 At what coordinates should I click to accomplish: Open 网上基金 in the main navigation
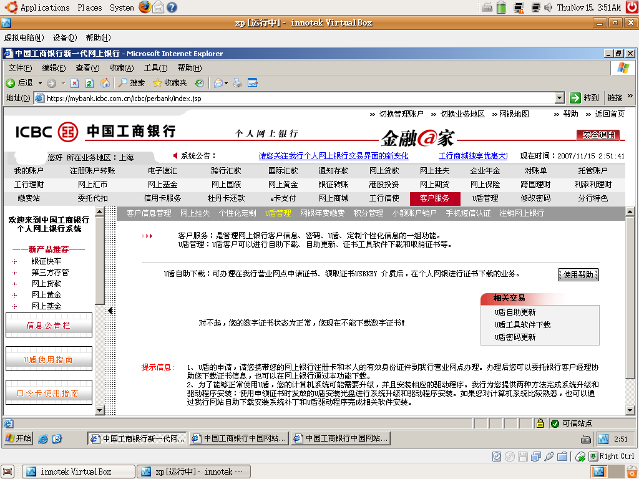click(162, 185)
